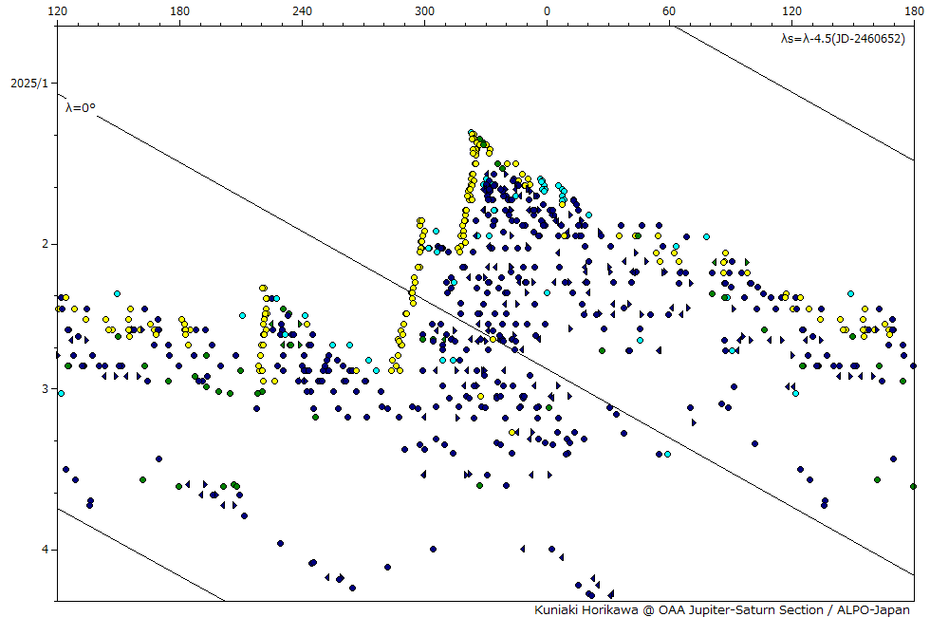The height and width of the screenshot is (617, 930).
Task: Select the lowest triangle marker at chart bottom
Action: [610, 593]
